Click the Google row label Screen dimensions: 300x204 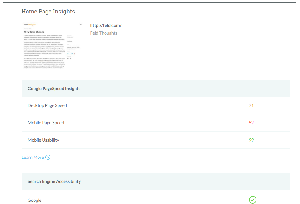tap(34, 200)
